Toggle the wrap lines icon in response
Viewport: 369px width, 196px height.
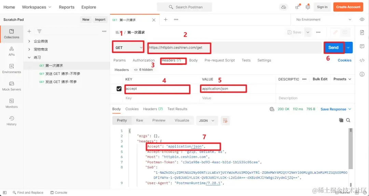[225, 121]
